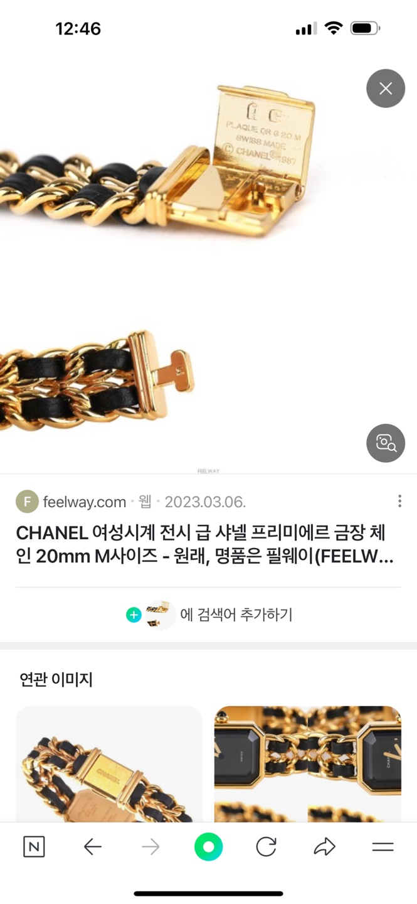The height and width of the screenshot is (904, 417).
Task: Tap the feelway.com favicon circle
Action: [27, 502]
